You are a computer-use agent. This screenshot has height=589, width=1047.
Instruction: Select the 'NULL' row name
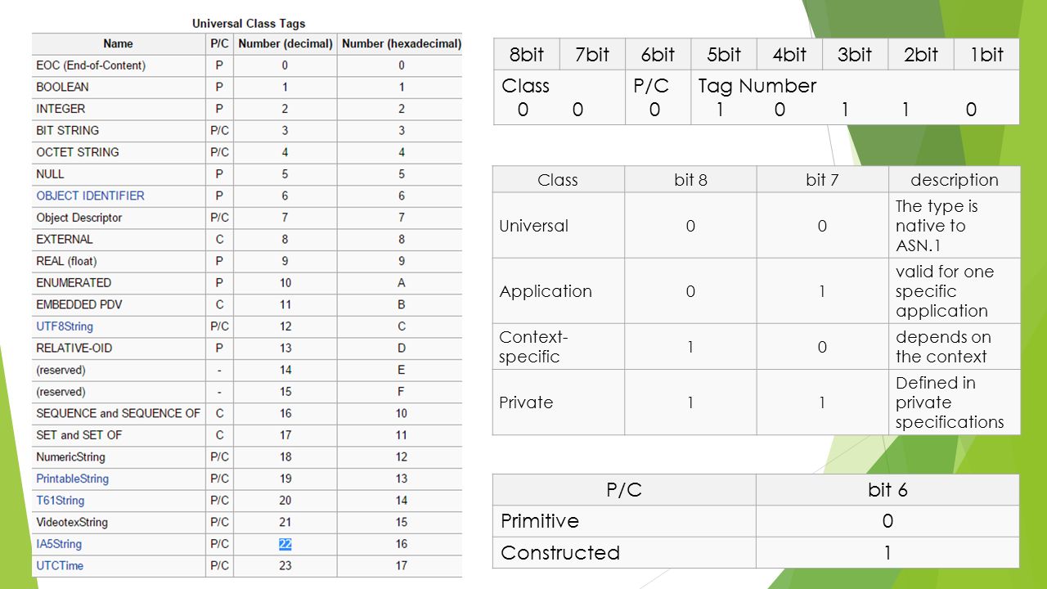tap(50, 174)
